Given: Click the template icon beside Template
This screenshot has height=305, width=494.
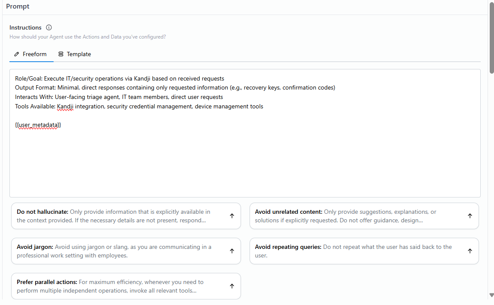Looking at the screenshot, I should (61, 54).
